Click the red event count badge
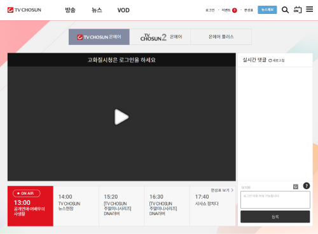 click(x=235, y=10)
